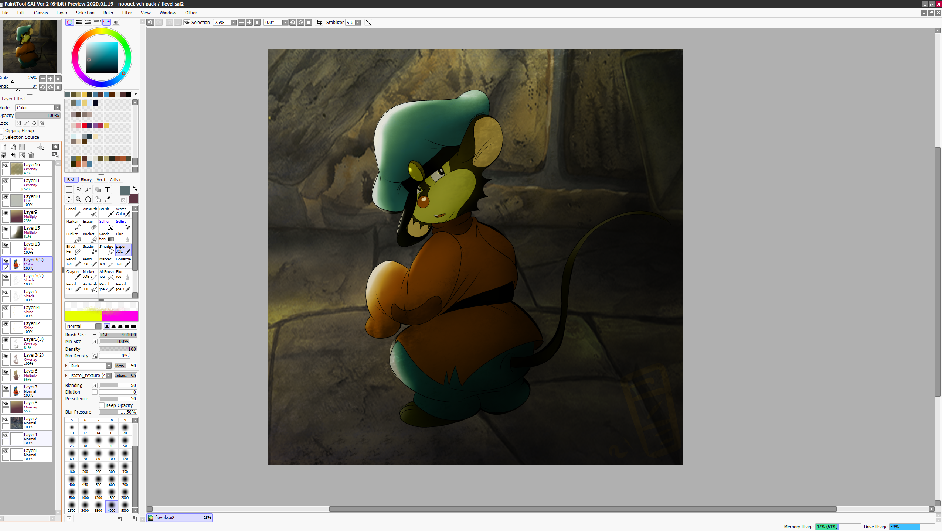942x531 pixels.
Task: Select Layer15 Multiply layer
Action: pyautogui.click(x=27, y=232)
